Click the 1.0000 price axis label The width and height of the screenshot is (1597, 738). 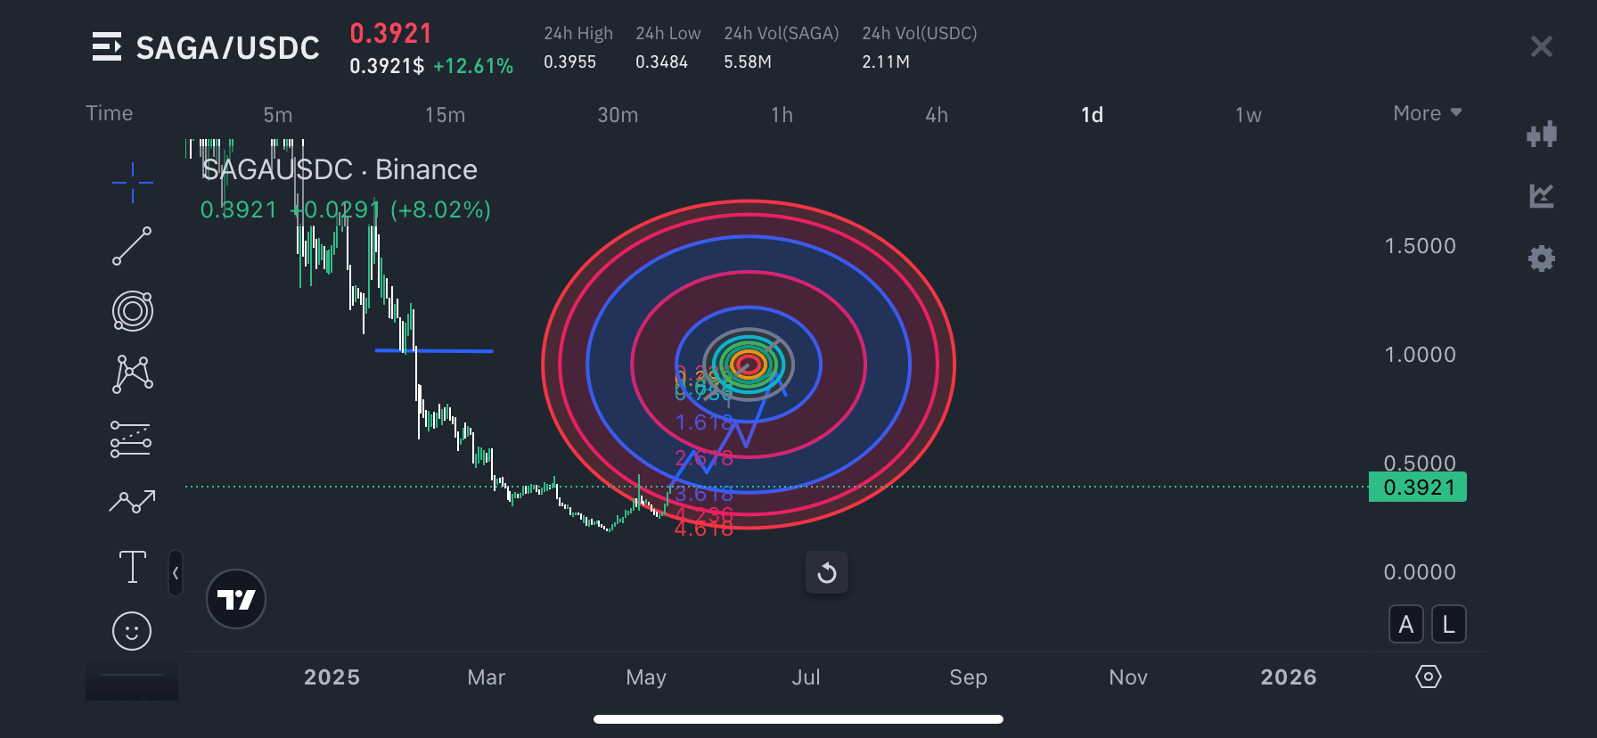(1420, 355)
